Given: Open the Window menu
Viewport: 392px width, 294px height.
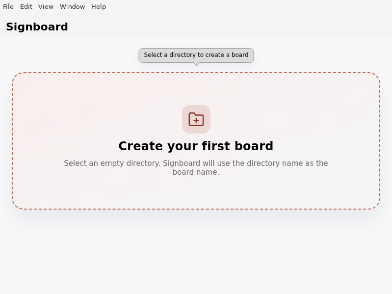Looking at the screenshot, I should (72, 6).
